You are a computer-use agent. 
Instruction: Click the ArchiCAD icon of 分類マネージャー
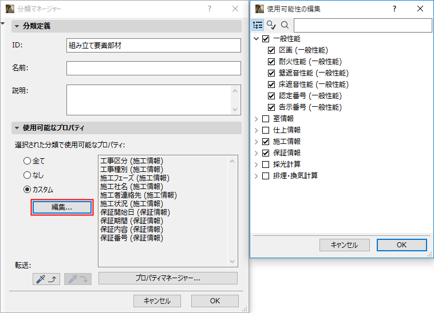[x=10, y=9]
